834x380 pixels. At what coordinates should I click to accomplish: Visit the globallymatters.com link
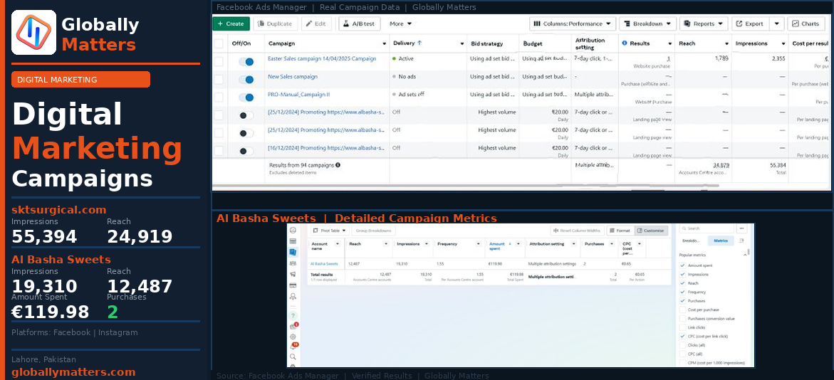click(73, 372)
